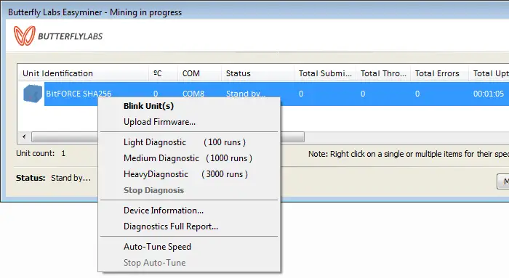This screenshot has height=278, width=509.
Task: Click the horizontal scrollbar thumb
Action: (x=168, y=136)
